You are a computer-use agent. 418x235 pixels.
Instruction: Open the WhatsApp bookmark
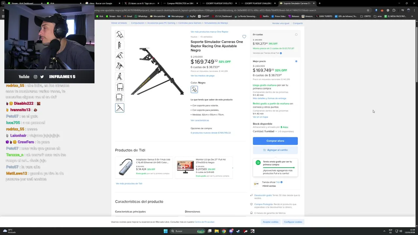(141, 16)
